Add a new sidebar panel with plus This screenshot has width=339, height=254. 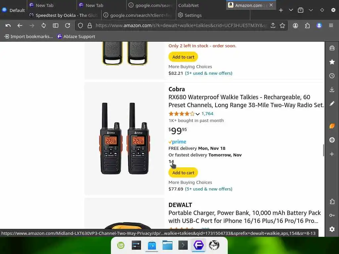pyautogui.click(x=332, y=154)
